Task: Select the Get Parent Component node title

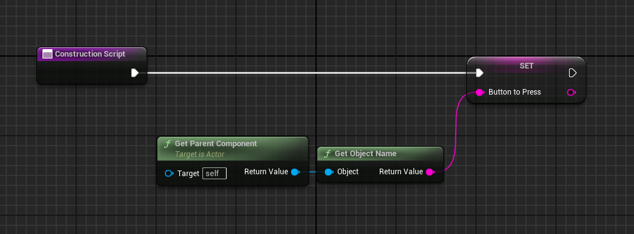Action: (x=216, y=144)
